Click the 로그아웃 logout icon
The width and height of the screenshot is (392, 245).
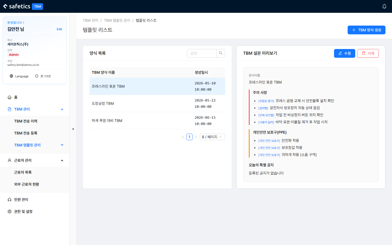[x=37, y=76]
